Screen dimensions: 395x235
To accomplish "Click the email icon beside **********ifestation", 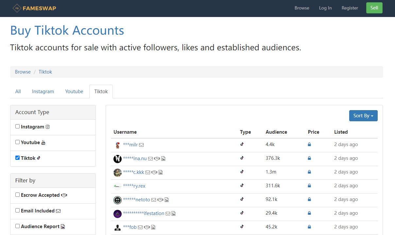I will tap(168, 213).
